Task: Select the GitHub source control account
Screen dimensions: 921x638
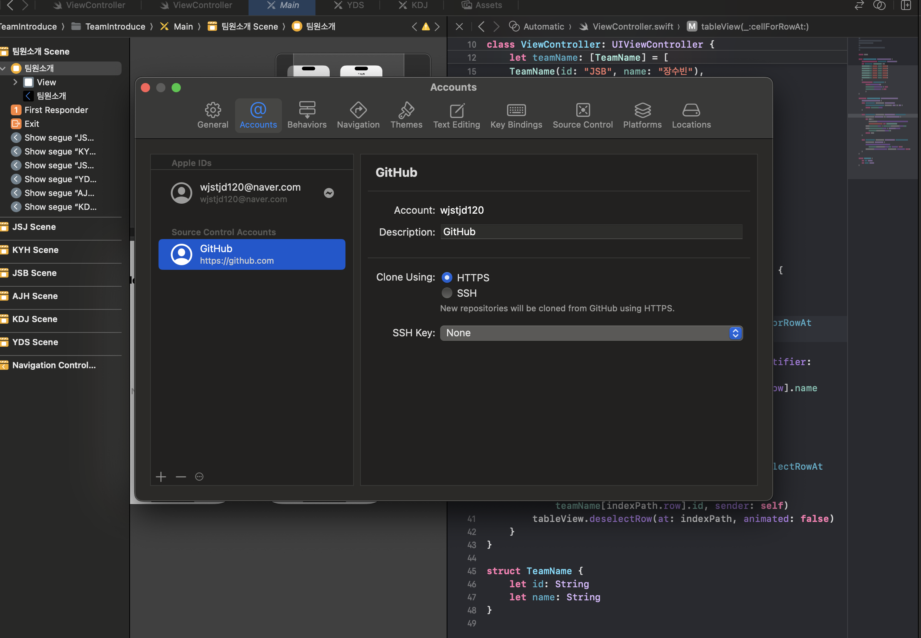Action: point(252,254)
